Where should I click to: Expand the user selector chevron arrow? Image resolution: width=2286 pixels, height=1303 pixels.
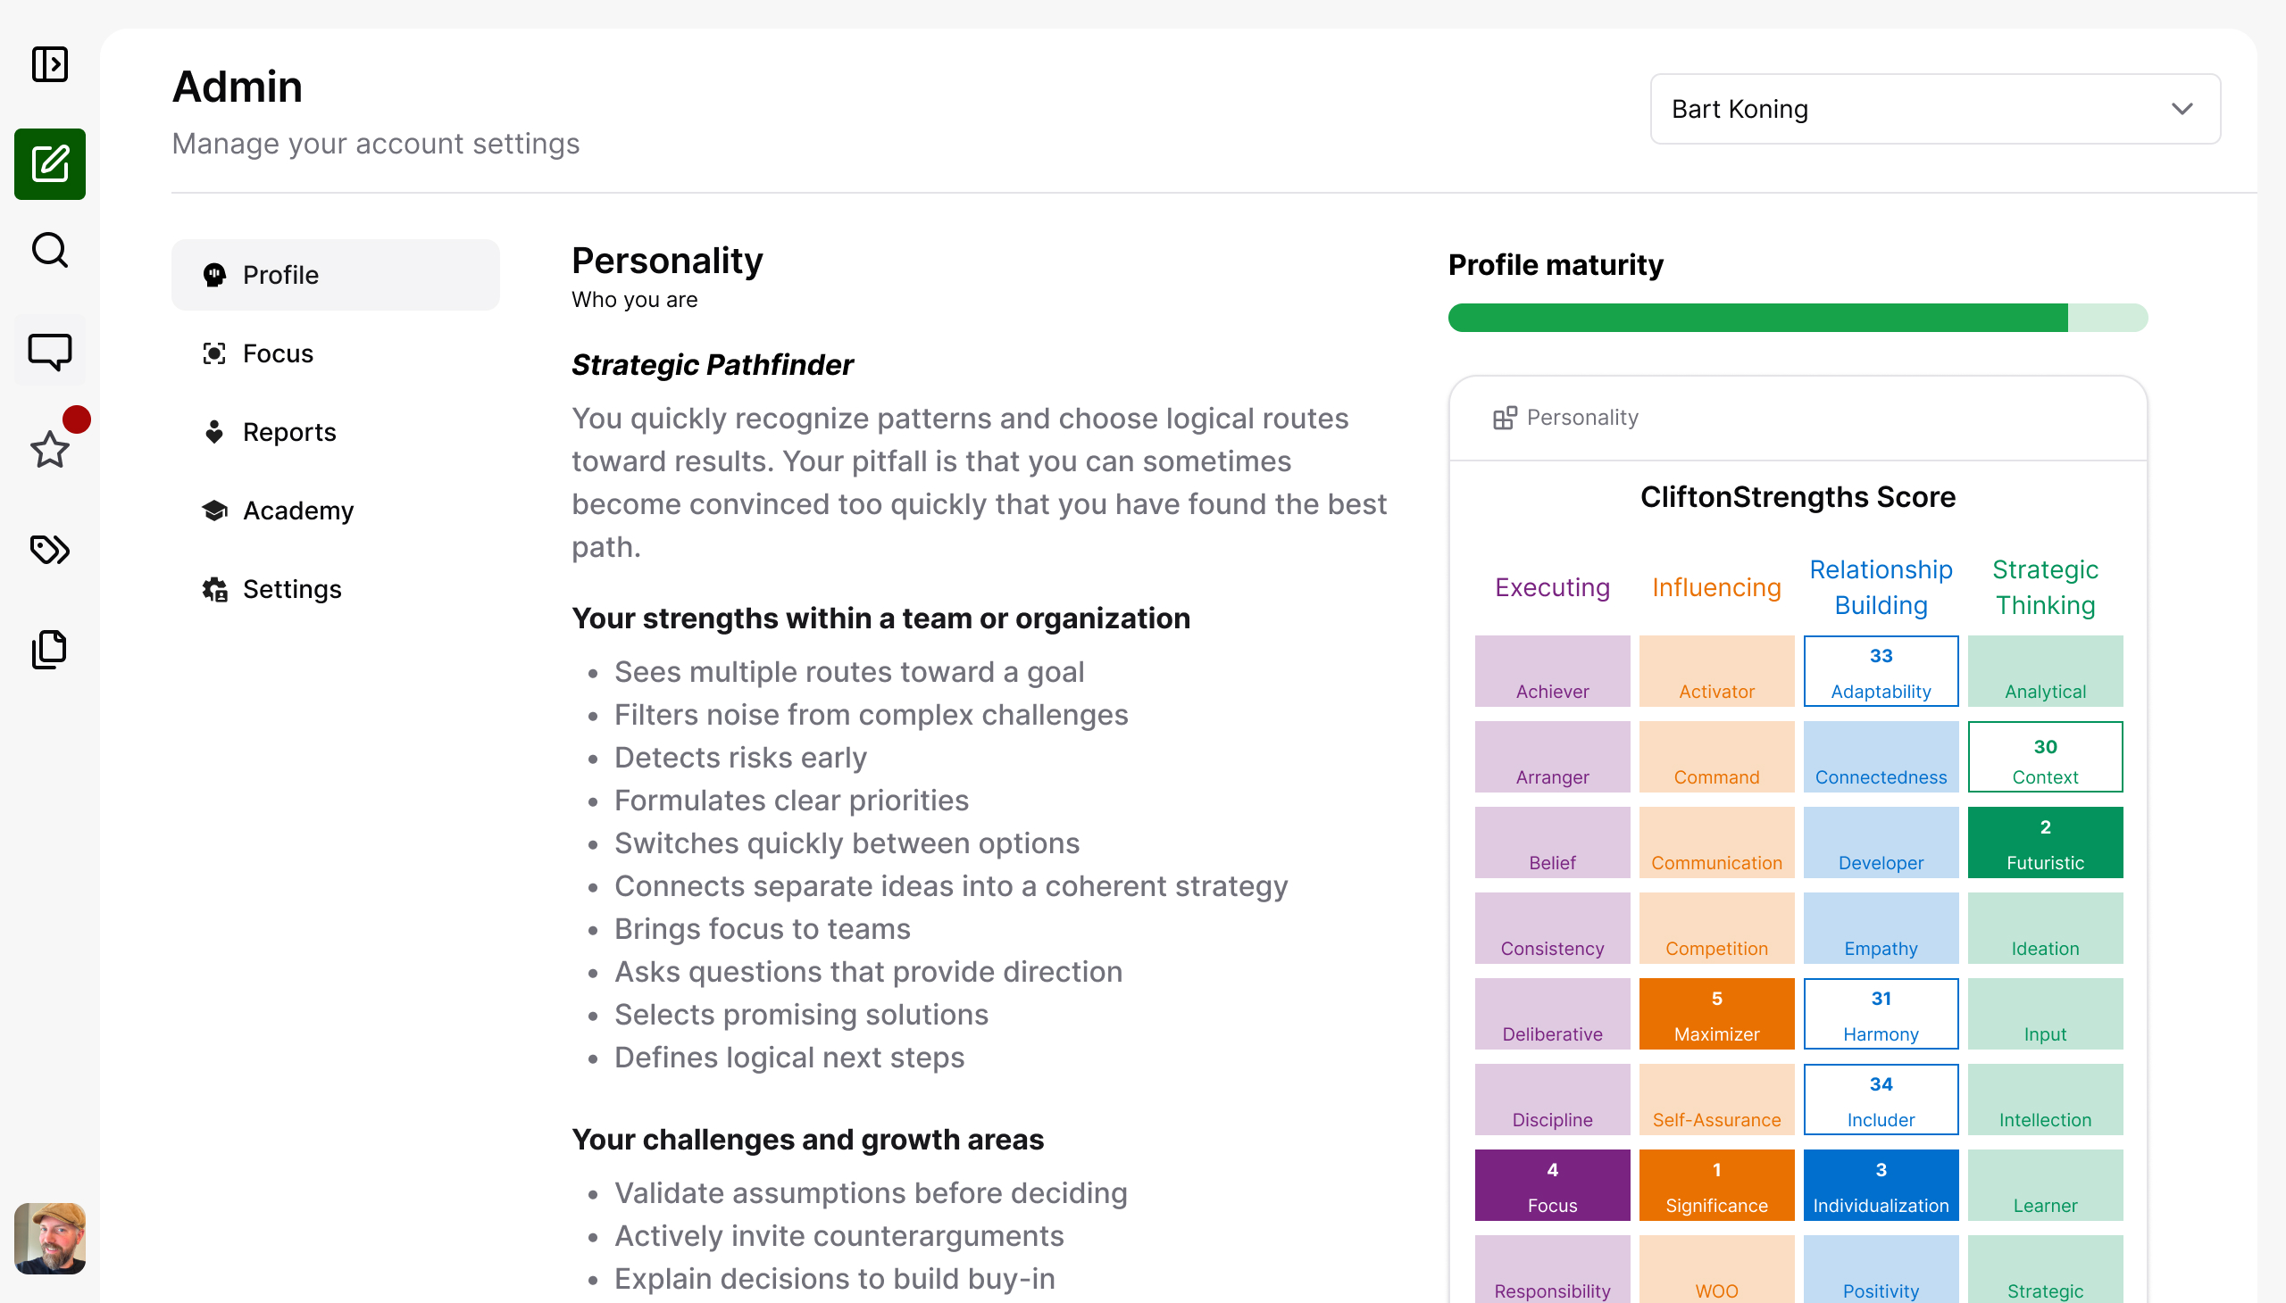(x=2182, y=109)
